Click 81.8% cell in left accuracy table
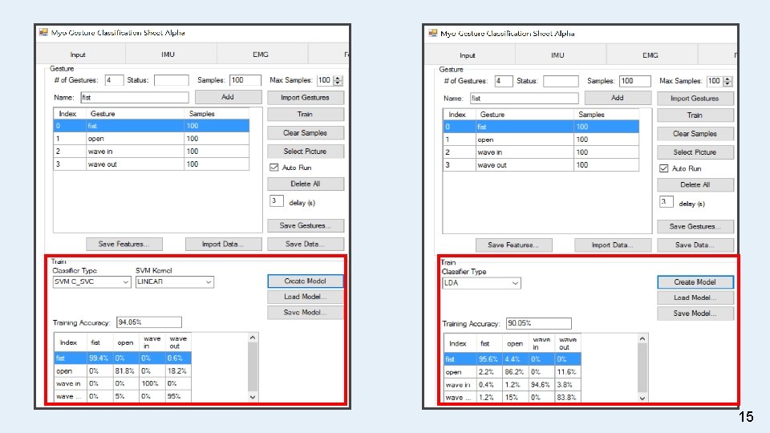Image resolution: width=770 pixels, height=433 pixels. [x=125, y=371]
